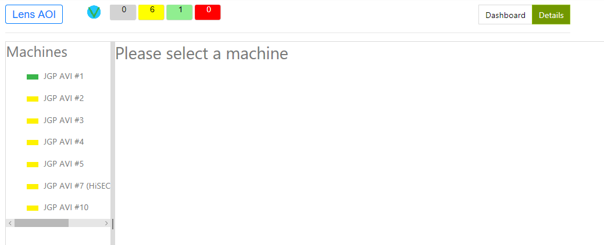Select machine JGP AVI #7 (HiSEC) entry
This screenshot has height=245, width=604.
click(x=77, y=186)
